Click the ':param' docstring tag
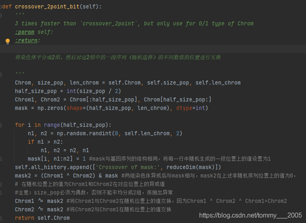This screenshot has height=223, width=306. (25, 32)
